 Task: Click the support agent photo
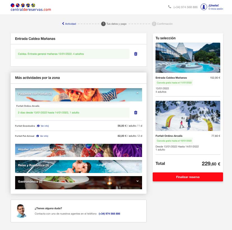(21, 211)
